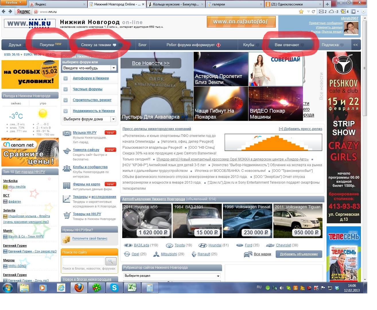Click volume speaker icon in tray
Image resolution: width=377 pixels, height=310 pixels.
click(281, 288)
